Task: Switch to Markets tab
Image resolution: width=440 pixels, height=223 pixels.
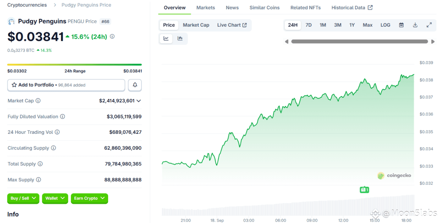Action: point(206,8)
